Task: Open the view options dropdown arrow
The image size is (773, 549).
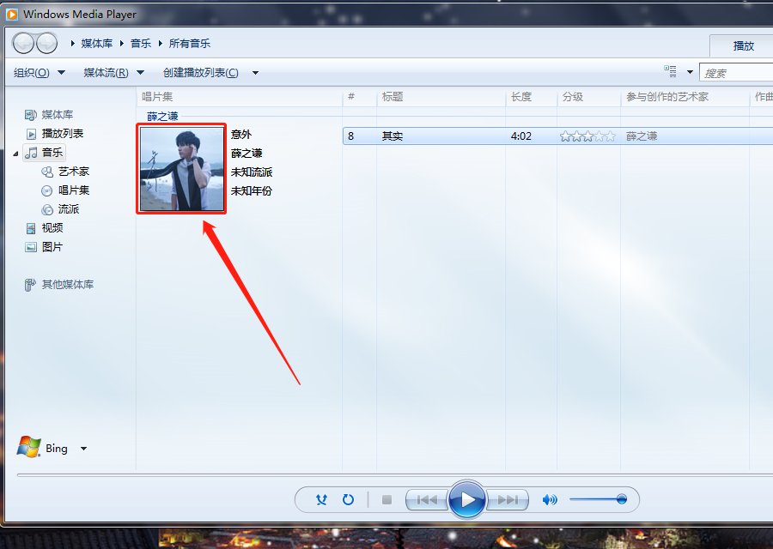Action: pyautogui.click(x=690, y=72)
